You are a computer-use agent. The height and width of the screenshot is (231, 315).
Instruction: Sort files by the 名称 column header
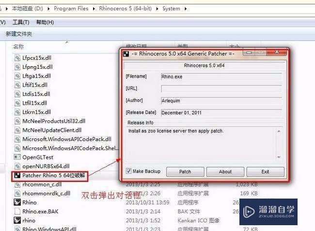tap(18, 46)
